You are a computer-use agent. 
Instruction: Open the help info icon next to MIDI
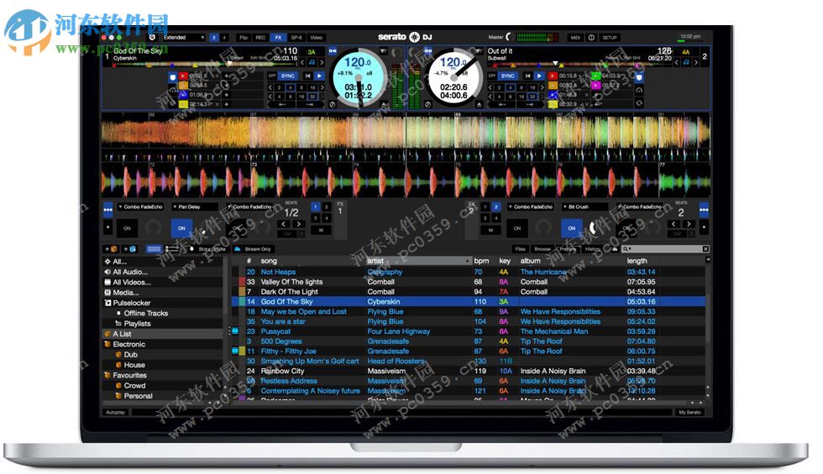click(x=591, y=38)
